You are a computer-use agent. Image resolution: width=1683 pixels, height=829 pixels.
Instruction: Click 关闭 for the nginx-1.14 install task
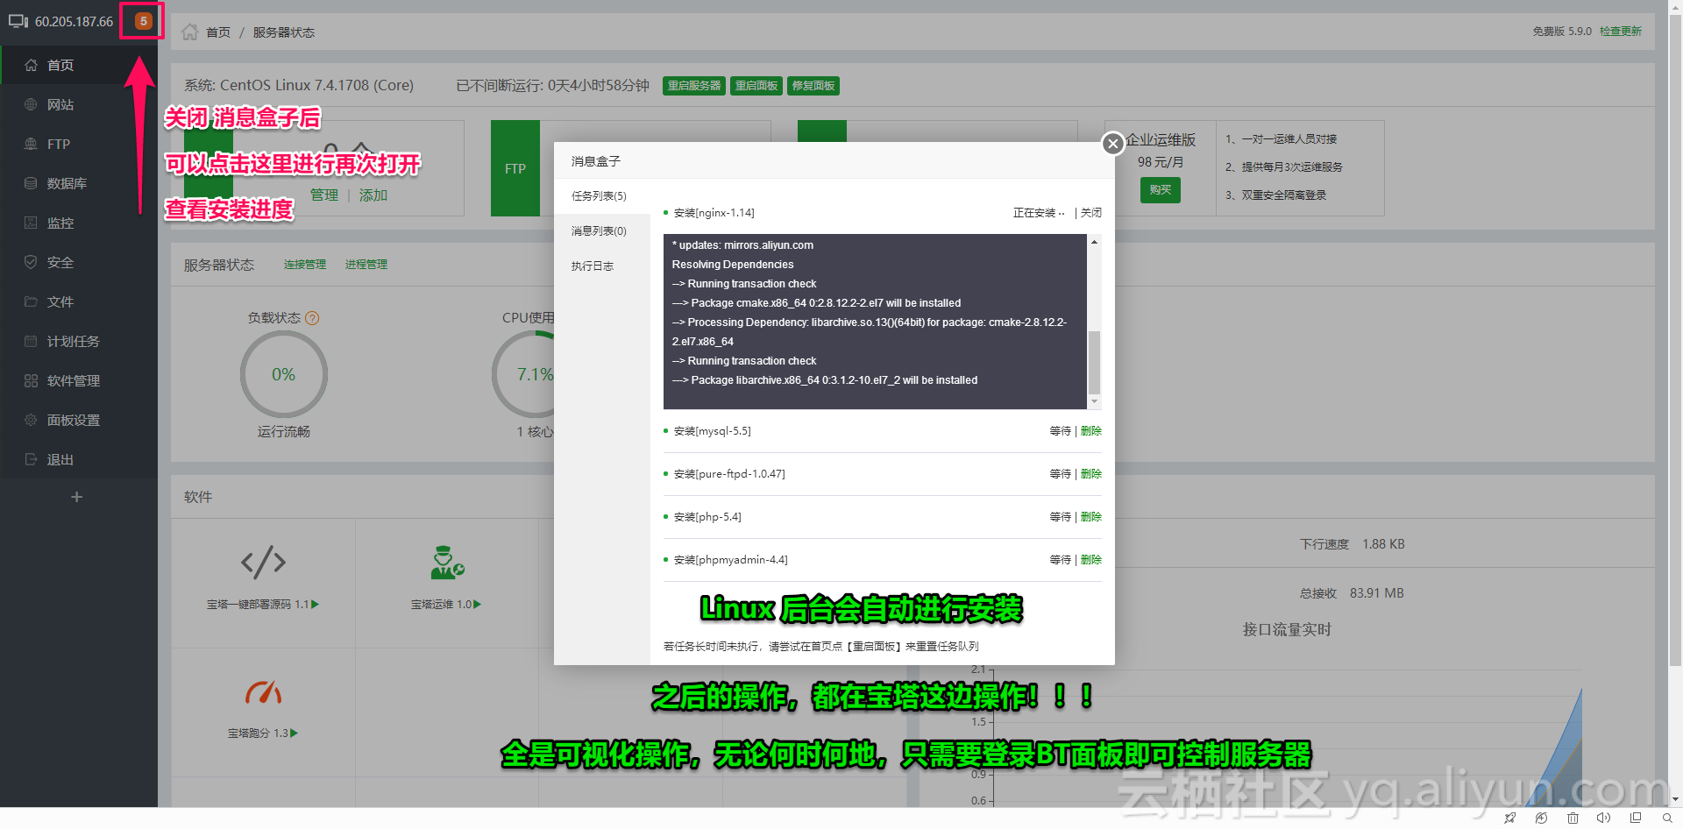[x=1091, y=213]
